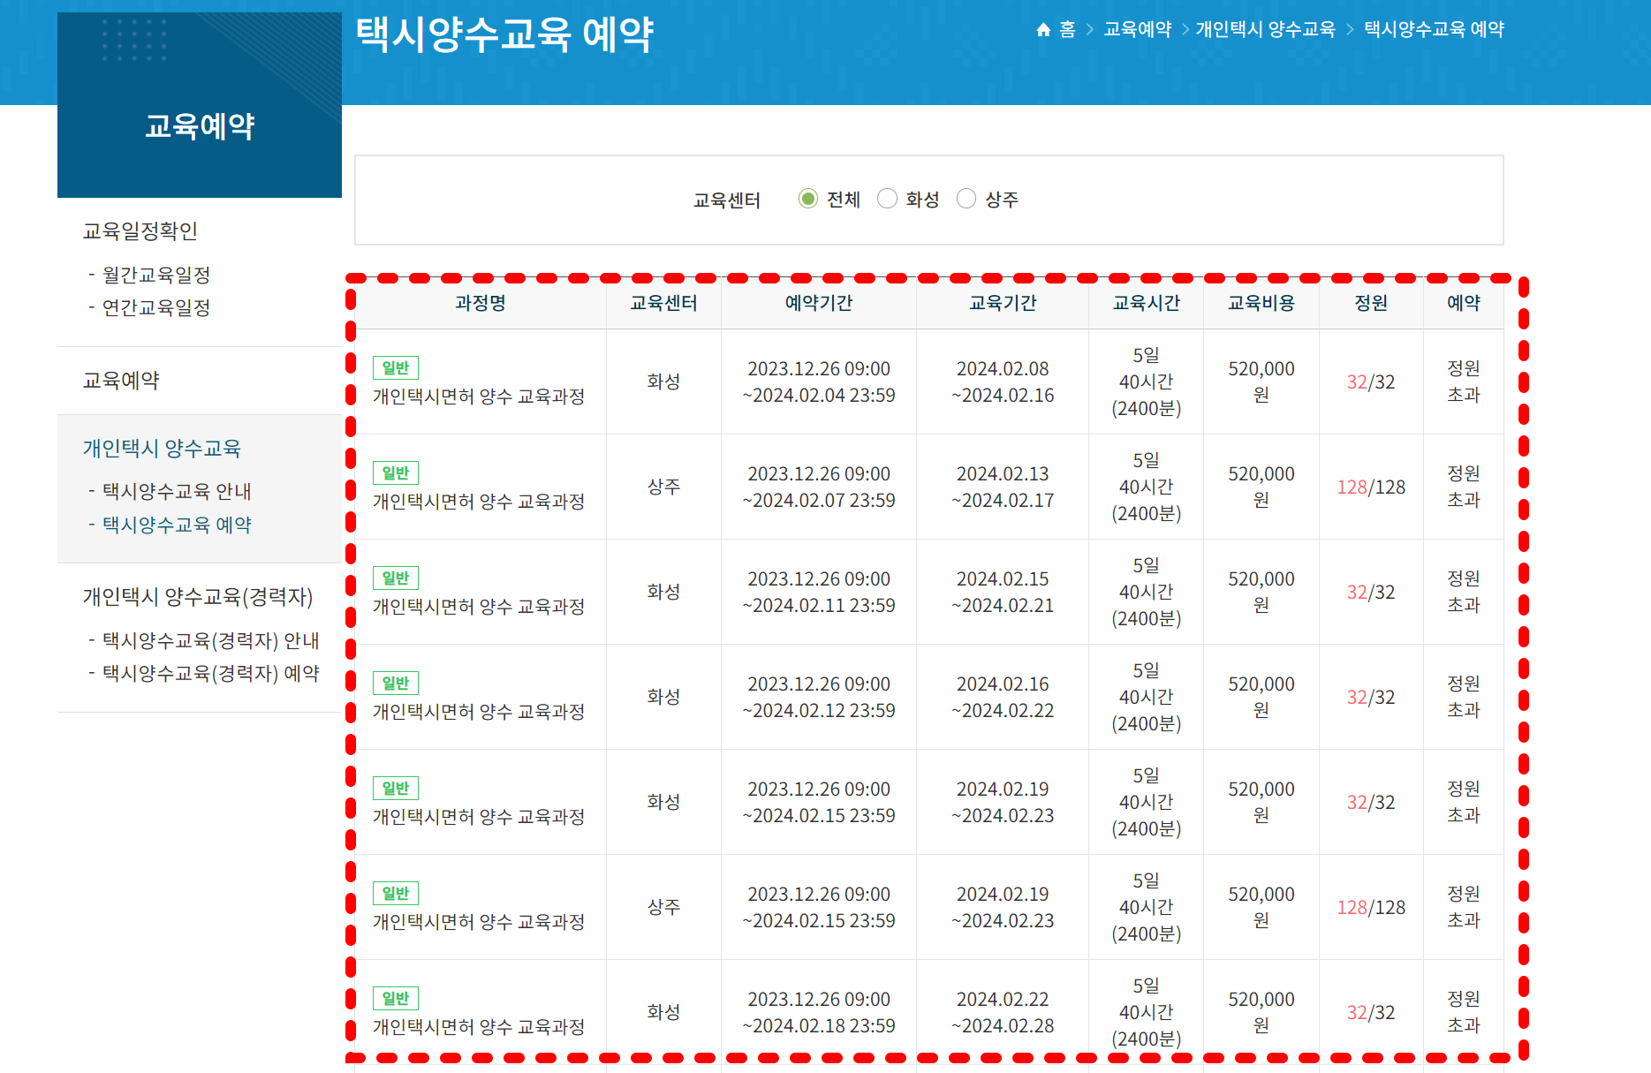Click the 정원 column header
Image resolution: width=1651 pixels, height=1073 pixels.
click(x=1371, y=303)
